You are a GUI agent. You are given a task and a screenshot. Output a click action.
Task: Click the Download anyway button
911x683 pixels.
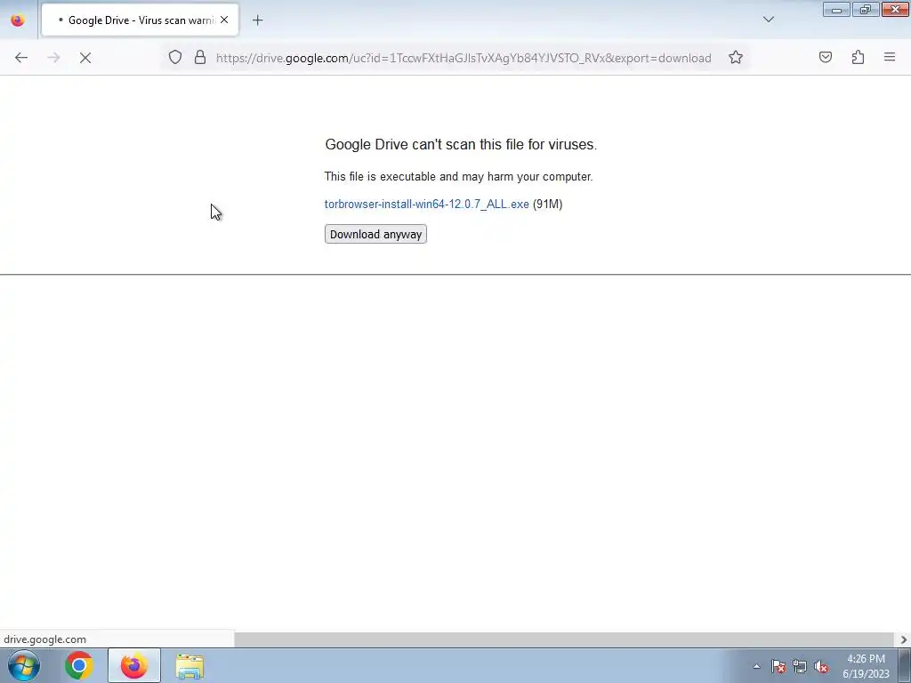pos(375,234)
